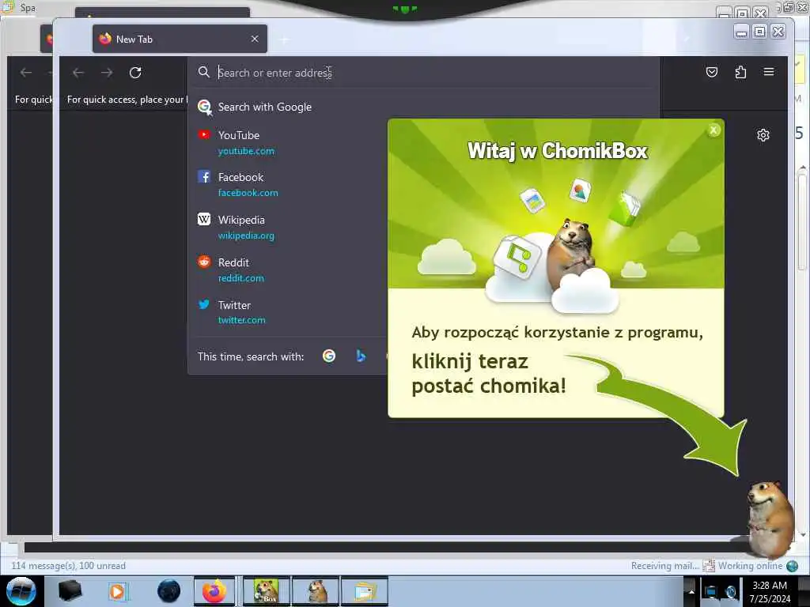
Task: Click the Reddit favicon in suggestions
Action: tap(204, 262)
